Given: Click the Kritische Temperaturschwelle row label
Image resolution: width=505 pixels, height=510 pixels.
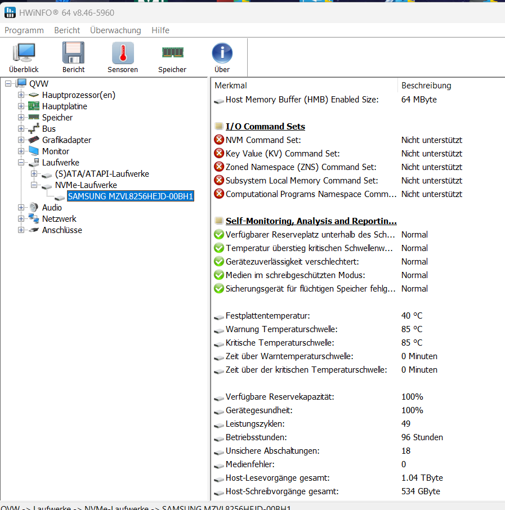Looking at the screenshot, I should coord(280,342).
